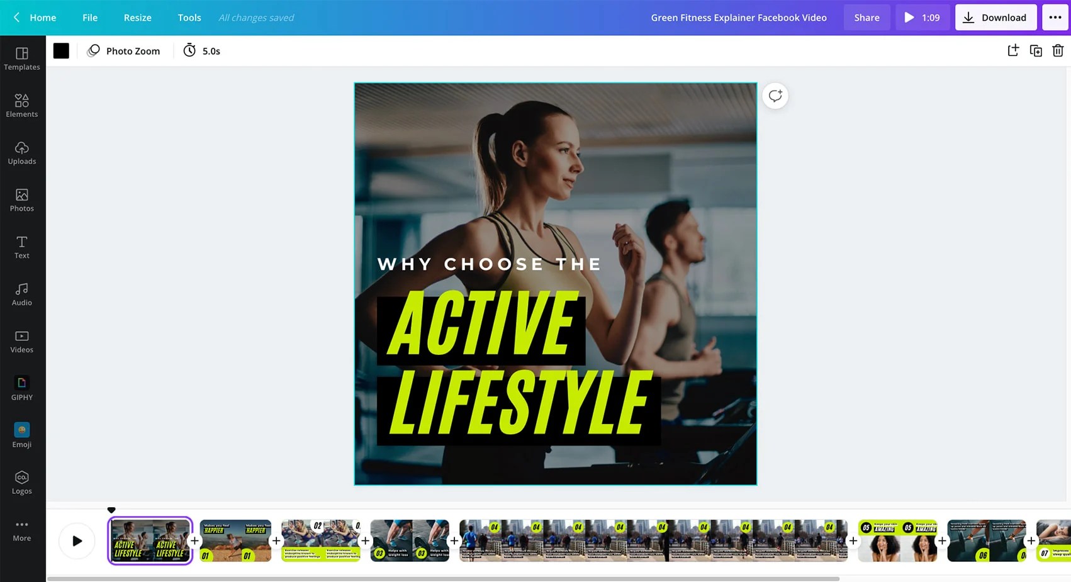The width and height of the screenshot is (1071, 582).
Task: Delete the current page
Action: (x=1057, y=50)
